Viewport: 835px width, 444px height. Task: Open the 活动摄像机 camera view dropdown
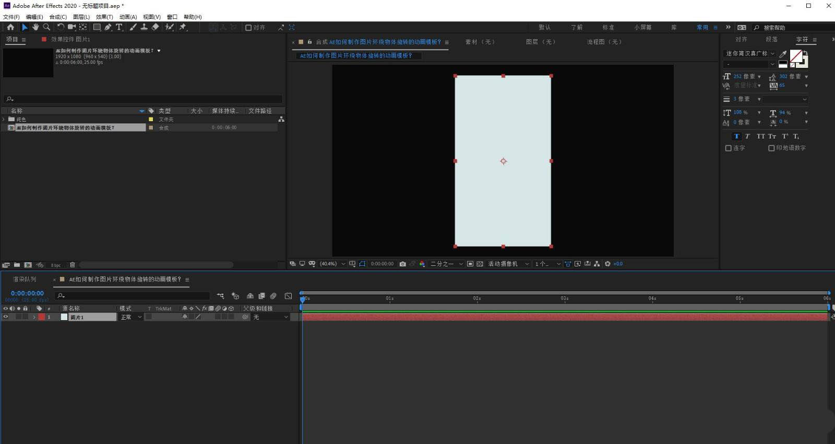coord(508,264)
